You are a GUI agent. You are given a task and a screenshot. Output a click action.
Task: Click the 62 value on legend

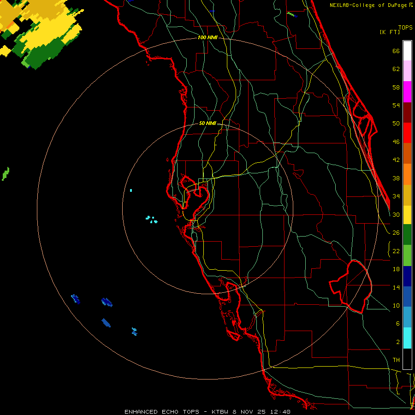coord(396,69)
